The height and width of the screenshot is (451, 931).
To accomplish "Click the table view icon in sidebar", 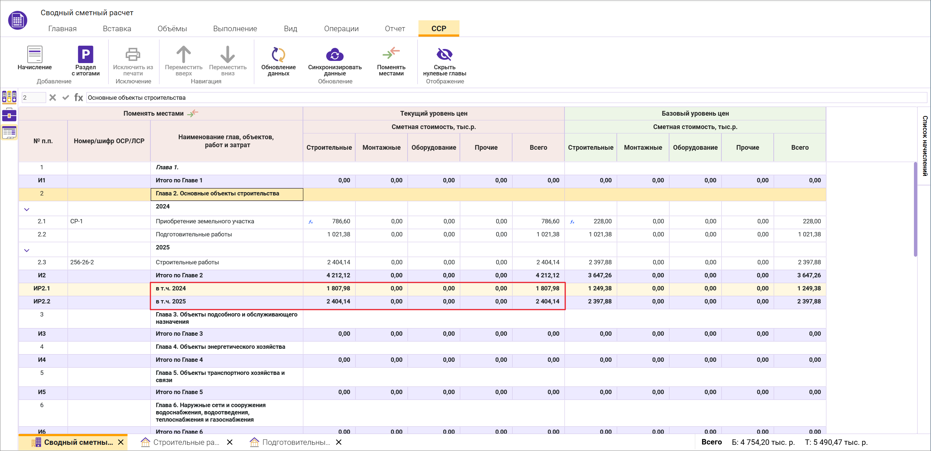I will (x=9, y=132).
